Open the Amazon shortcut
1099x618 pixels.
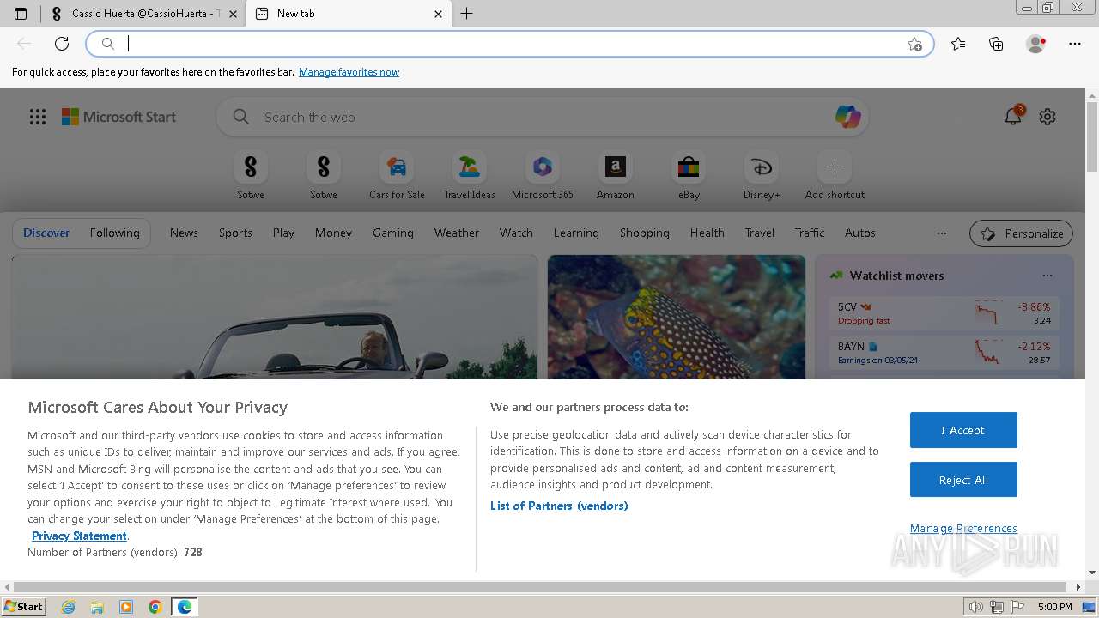[x=616, y=175]
